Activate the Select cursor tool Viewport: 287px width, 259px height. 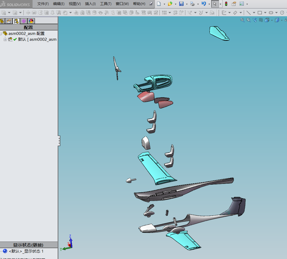215,4
